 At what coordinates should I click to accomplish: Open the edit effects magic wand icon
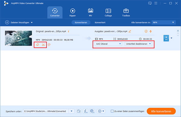point(37,45)
